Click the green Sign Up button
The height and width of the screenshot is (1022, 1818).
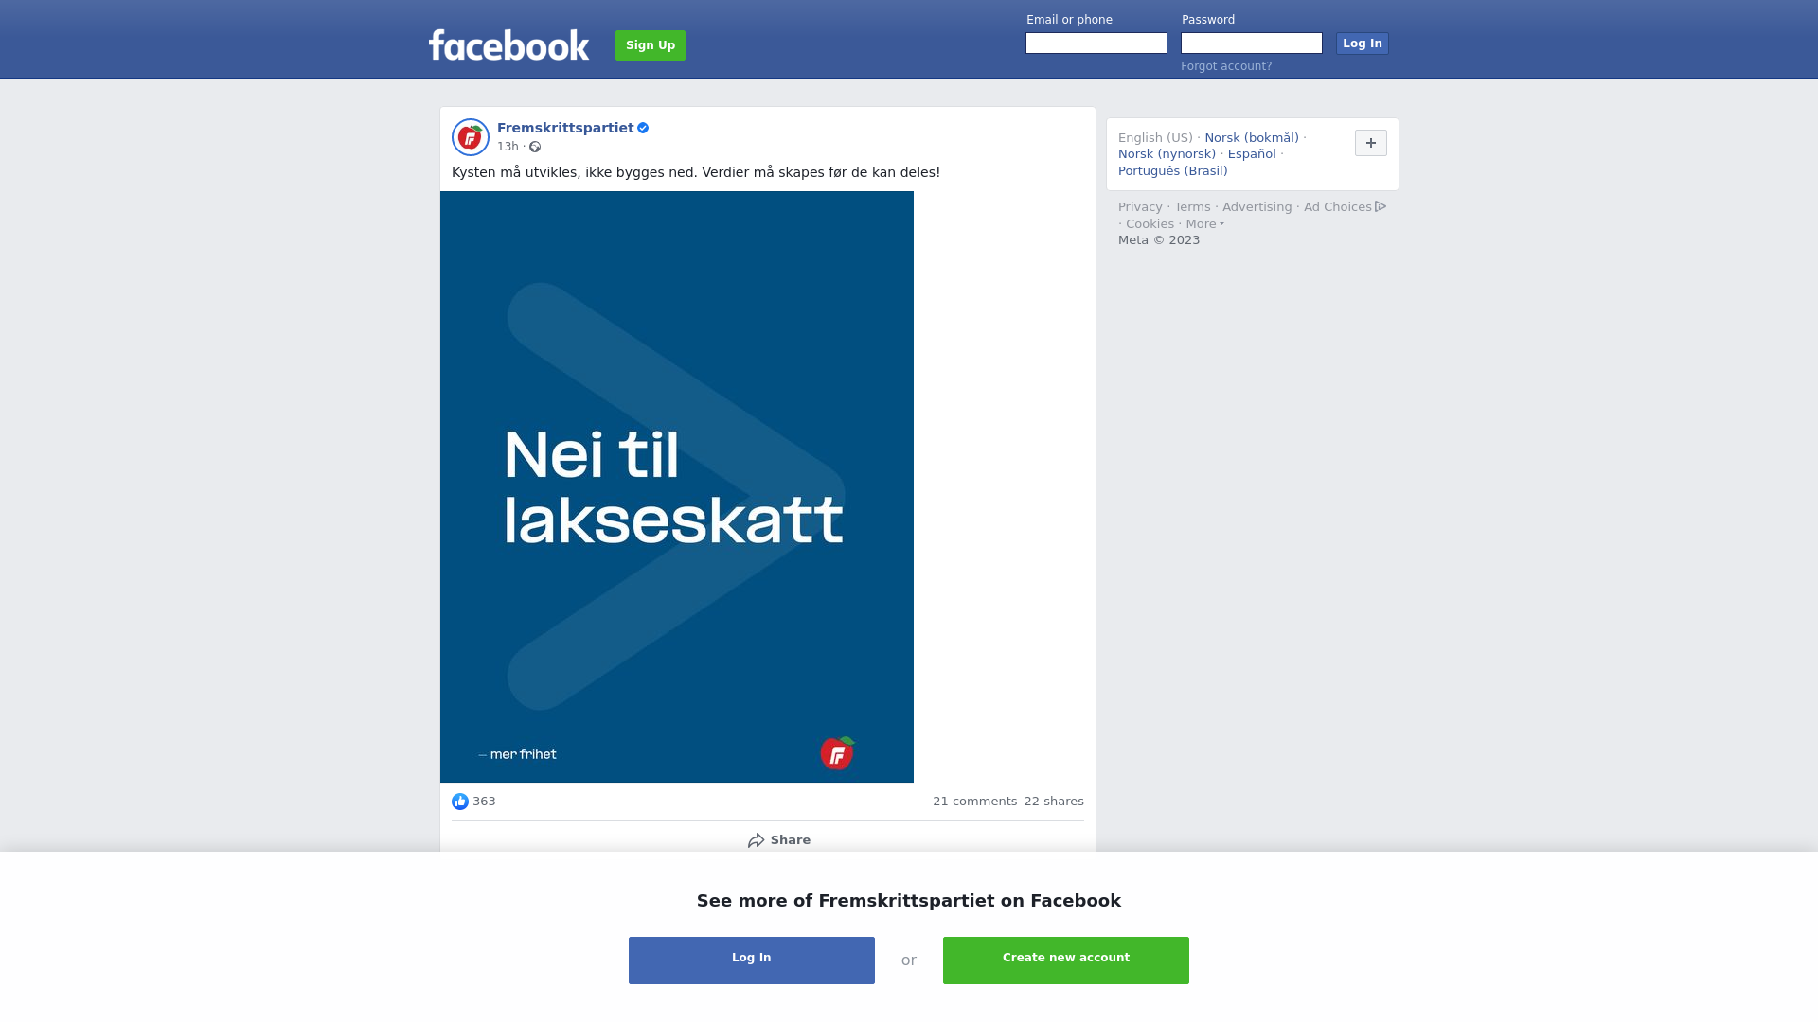click(651, 45)
